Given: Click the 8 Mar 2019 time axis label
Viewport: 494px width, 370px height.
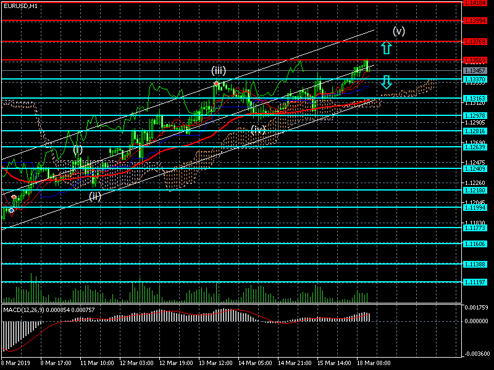Looking at the screenshot, I should [x=16, y=363].
